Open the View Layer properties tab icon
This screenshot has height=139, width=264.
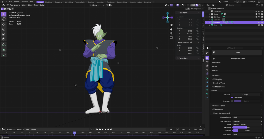point(207,66)
